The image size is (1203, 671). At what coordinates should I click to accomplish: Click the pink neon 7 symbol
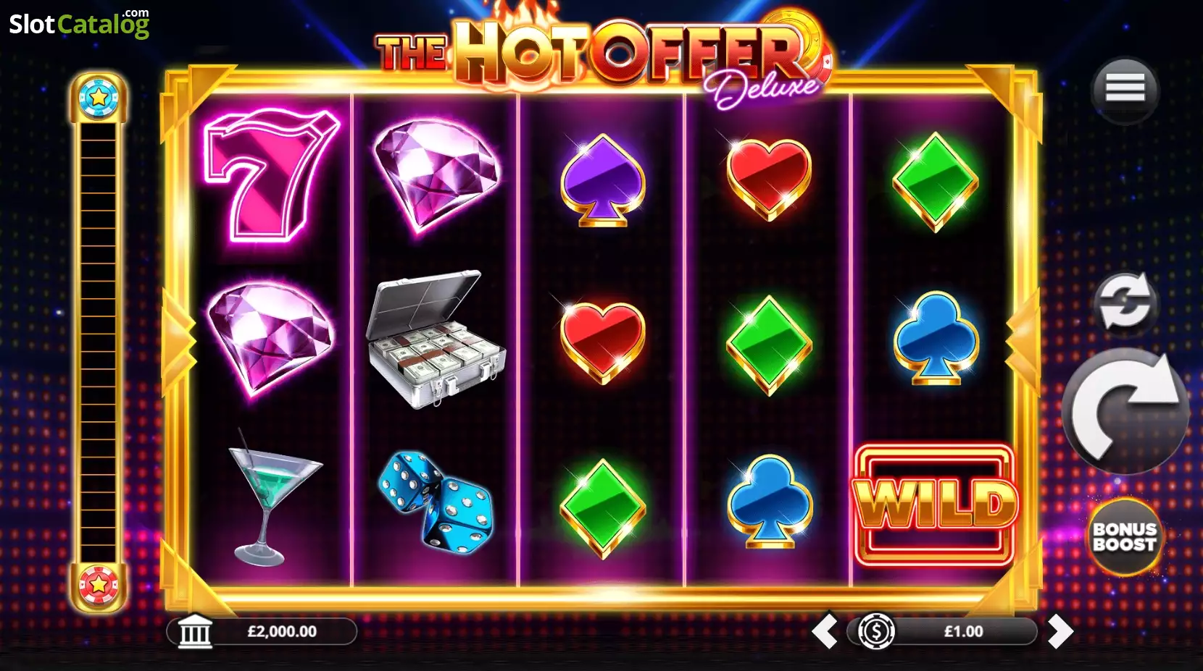tap(270, 174)
